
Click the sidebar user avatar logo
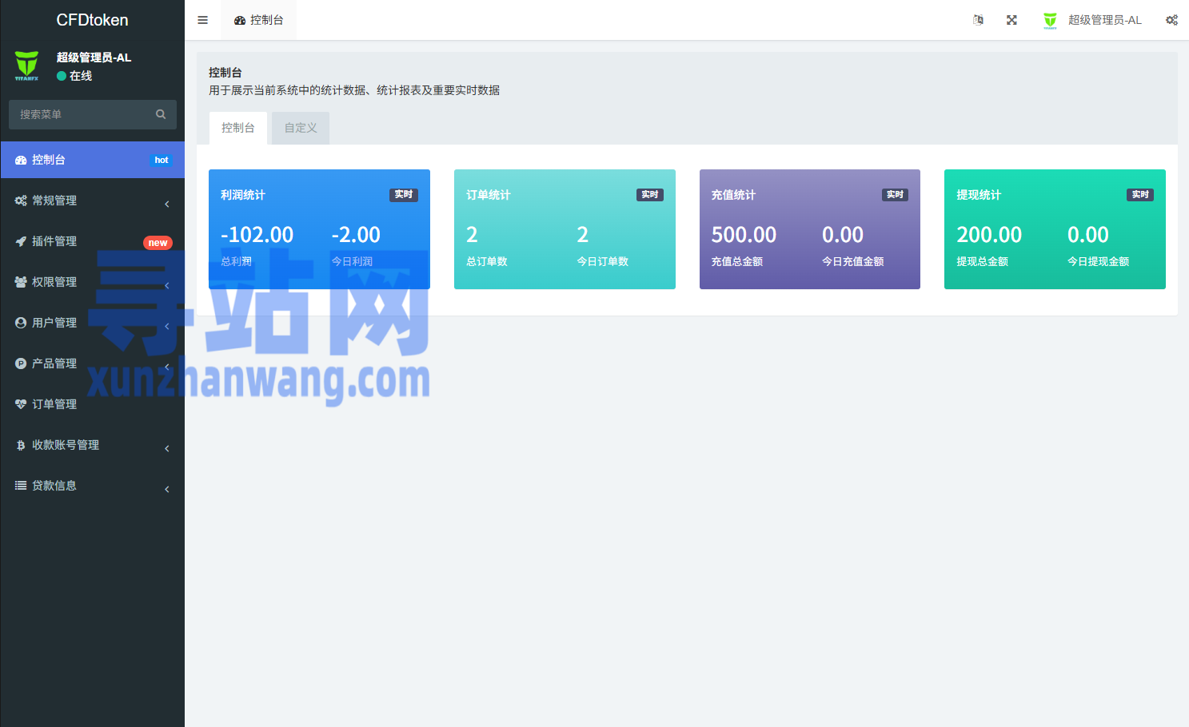[27, 66]
